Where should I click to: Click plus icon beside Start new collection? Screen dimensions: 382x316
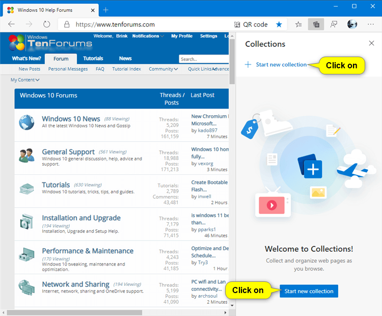(248, 65)
